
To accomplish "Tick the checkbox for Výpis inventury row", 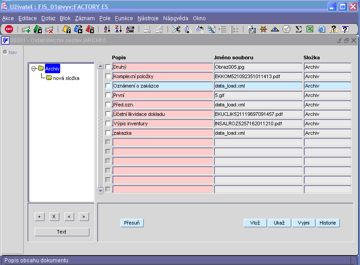I will [108, 124].
